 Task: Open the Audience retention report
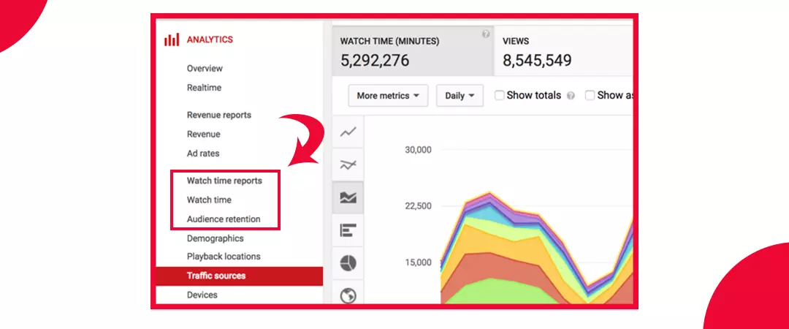224,219
